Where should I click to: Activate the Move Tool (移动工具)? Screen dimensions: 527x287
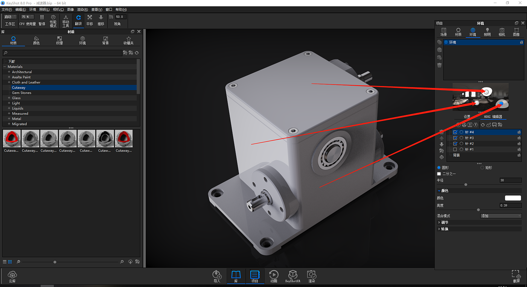(65, 20)
